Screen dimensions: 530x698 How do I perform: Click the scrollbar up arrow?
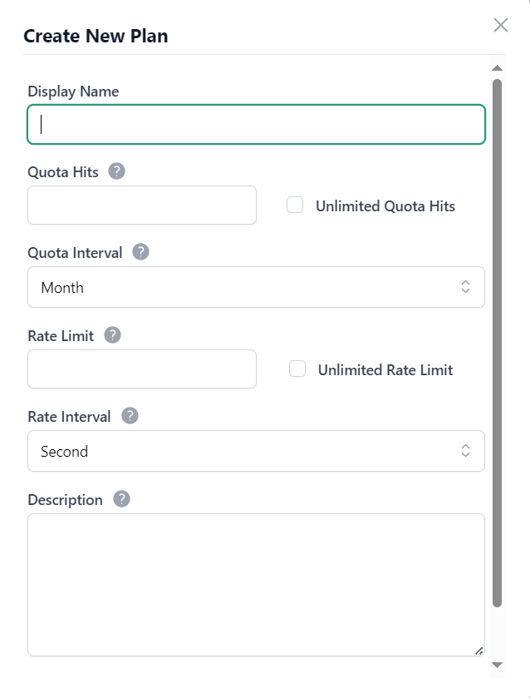[x=498, y=67]
